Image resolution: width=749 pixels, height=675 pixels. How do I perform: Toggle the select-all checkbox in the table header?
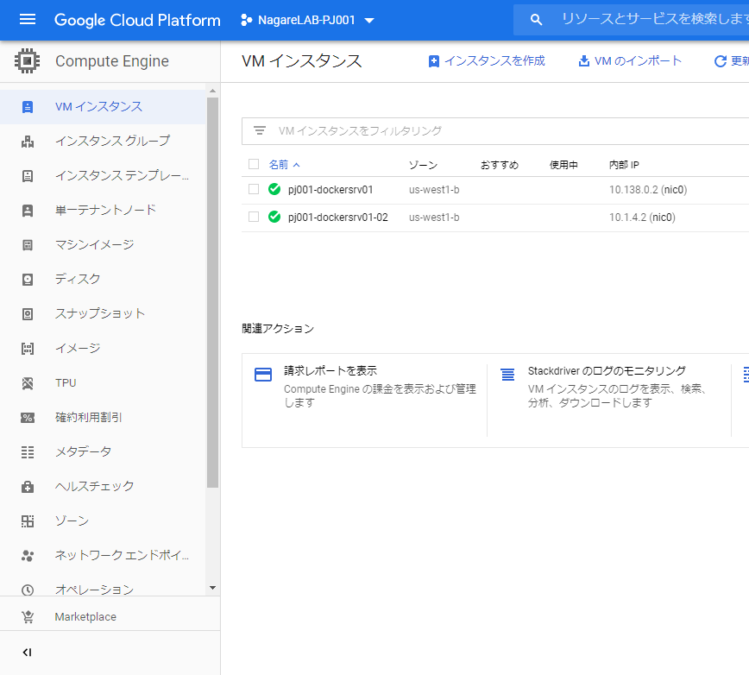254,164
